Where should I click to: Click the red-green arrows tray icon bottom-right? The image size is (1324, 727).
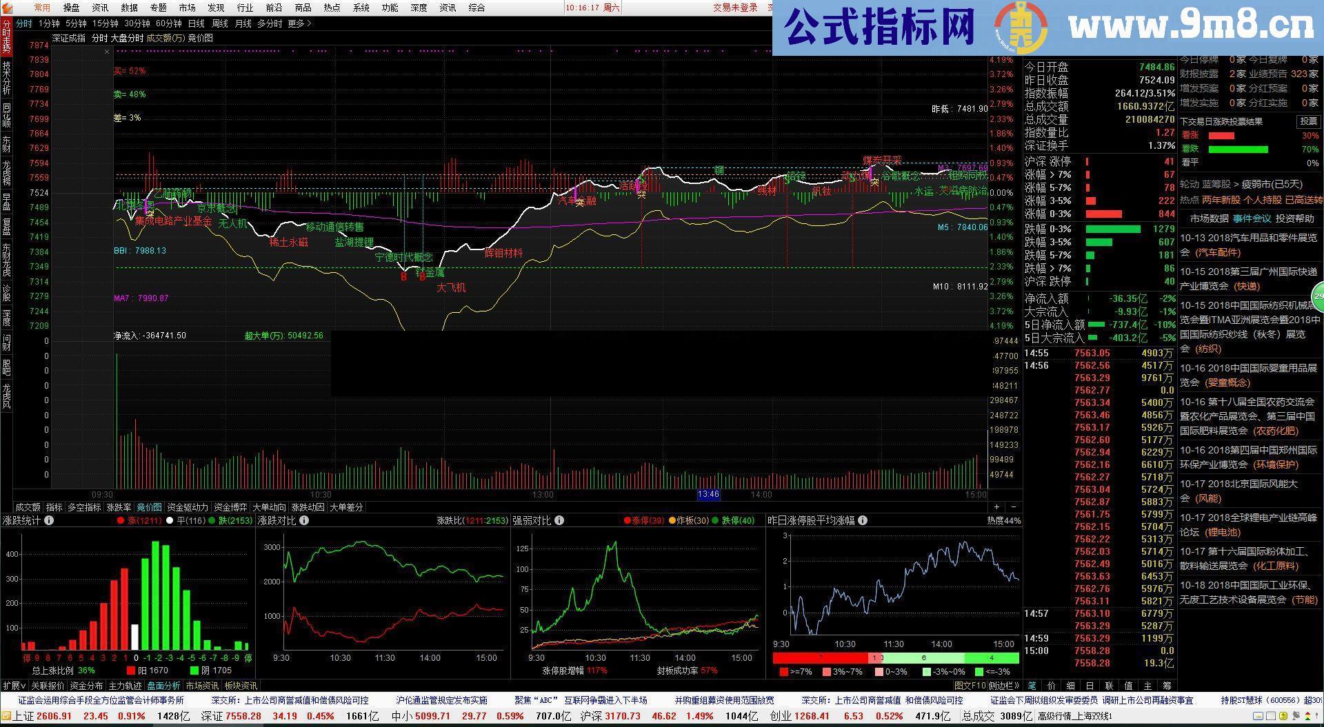pos(1307,717)
